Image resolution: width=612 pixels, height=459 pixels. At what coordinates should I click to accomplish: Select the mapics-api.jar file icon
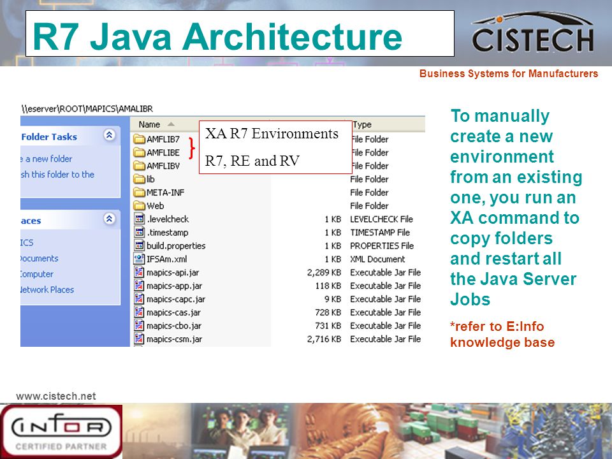coord(140,272)
